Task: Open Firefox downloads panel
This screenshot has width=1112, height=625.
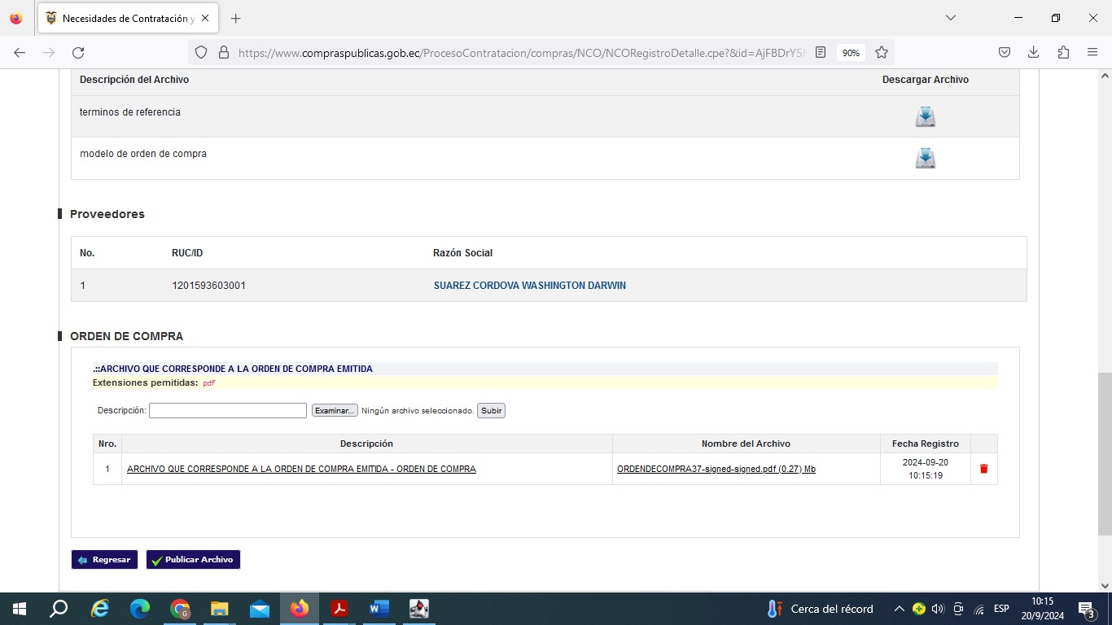Action: click(x=1033, y=52)
